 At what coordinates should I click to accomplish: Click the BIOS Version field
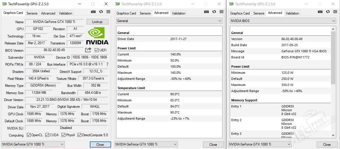pos(55,50)
